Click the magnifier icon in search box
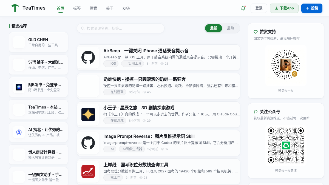The height and width of the screenshot is (185, 329). coord(83,28)
